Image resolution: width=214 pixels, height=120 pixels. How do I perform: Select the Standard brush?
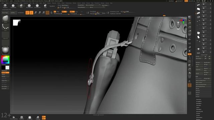5,6
